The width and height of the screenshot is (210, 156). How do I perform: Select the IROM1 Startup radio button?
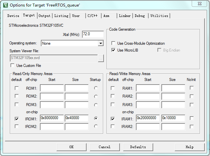point(96,118)
